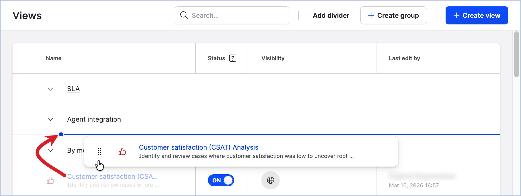Collapse the Agent integration group chevron
The height and width of the screenshot is (196, 521).
click(x=50, y=119)
